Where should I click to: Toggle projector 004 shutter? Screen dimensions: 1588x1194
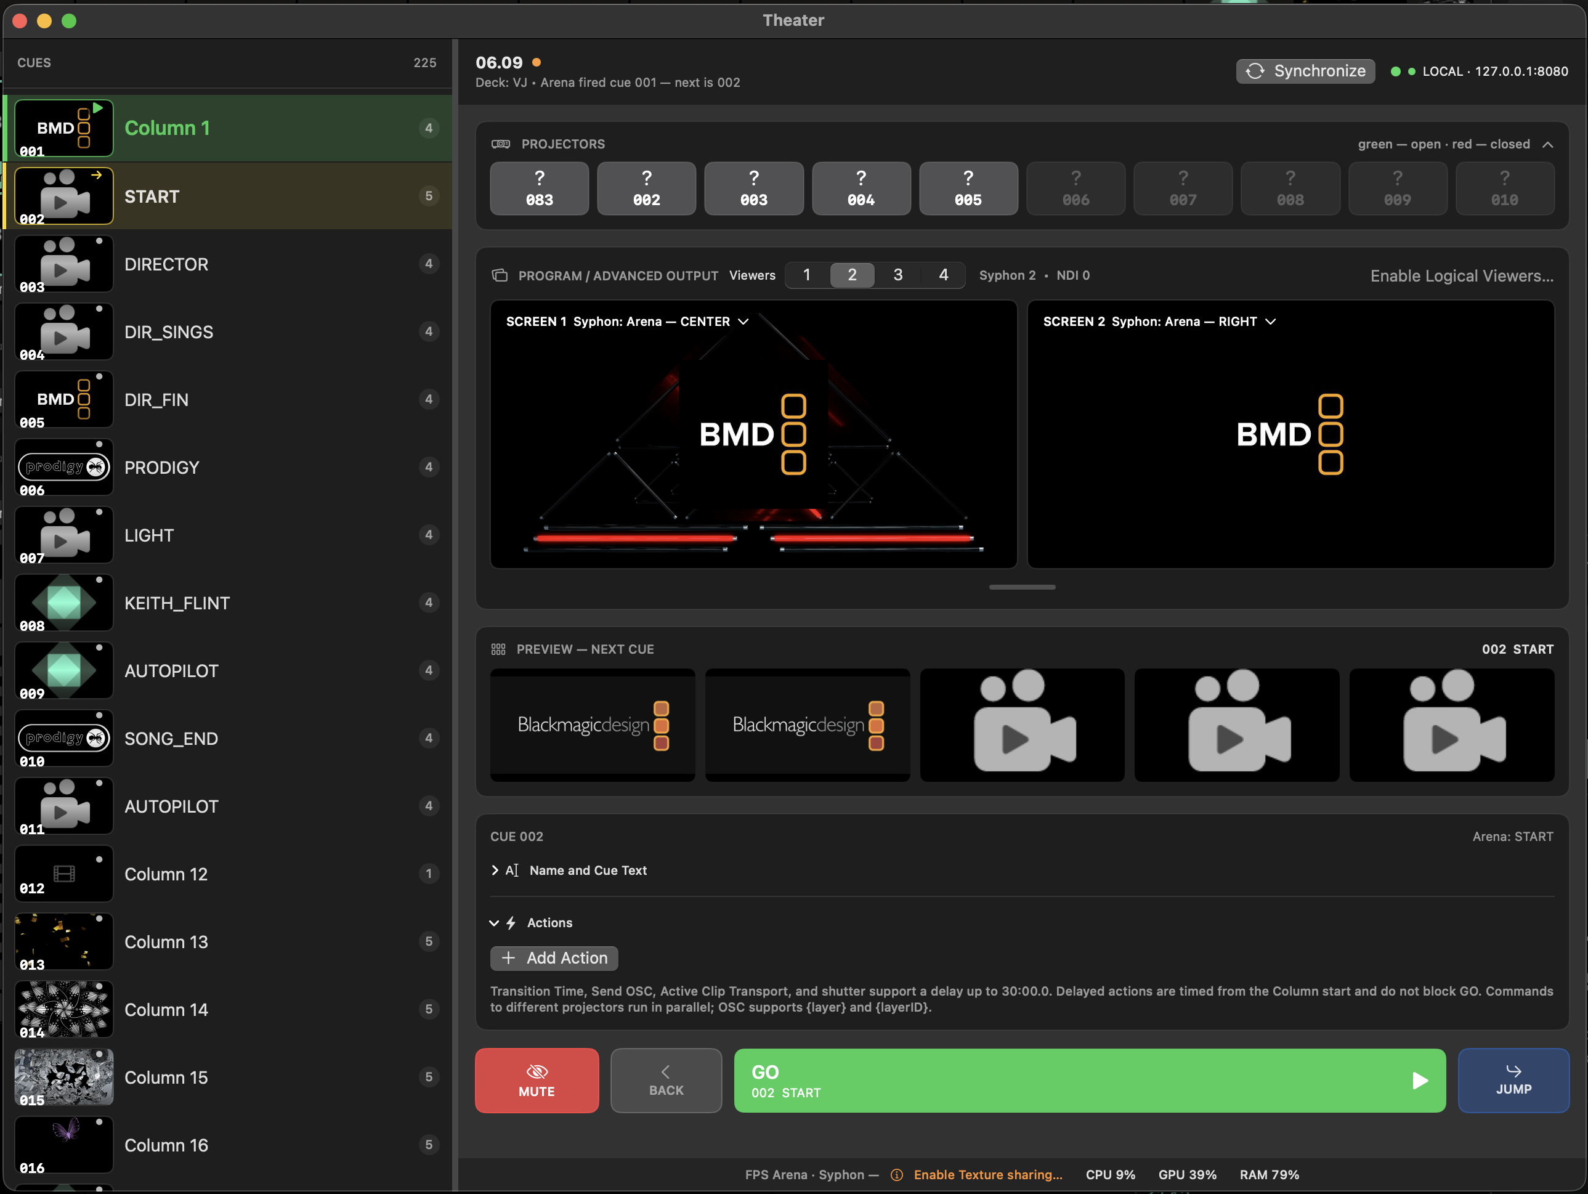(861, 188)
